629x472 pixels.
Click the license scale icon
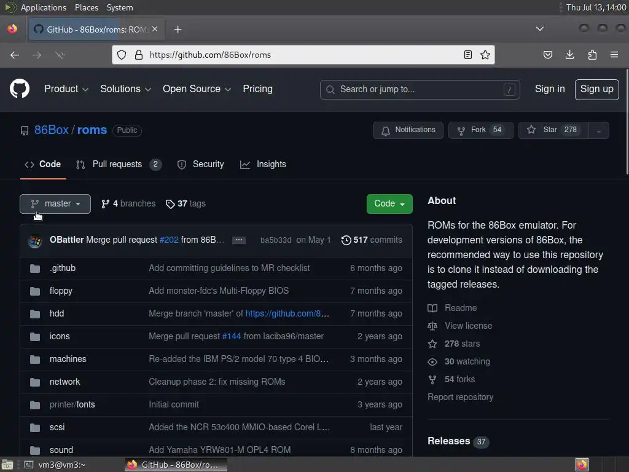tap(432, 326)
